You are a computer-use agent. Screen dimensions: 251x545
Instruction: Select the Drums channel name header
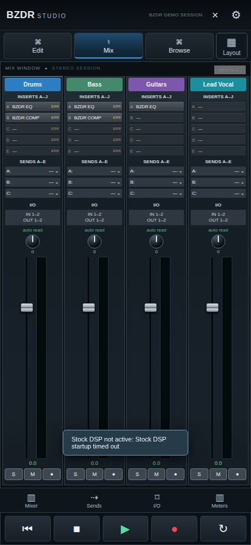33,84
